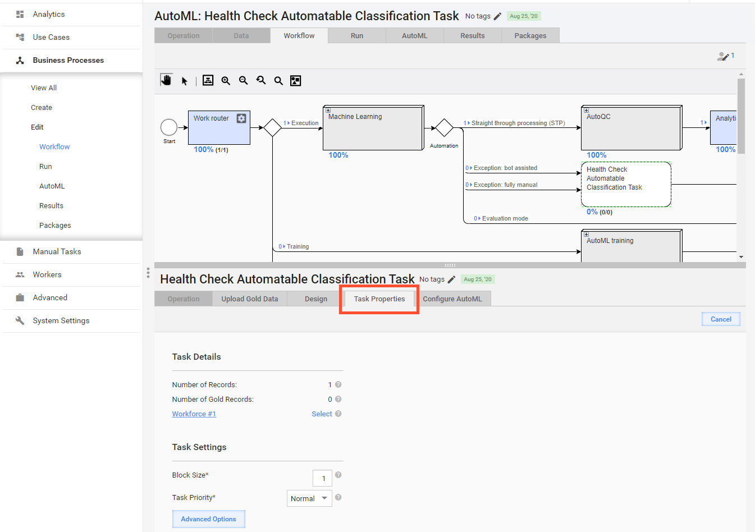Open Work router gear settings
Screen dimensions: 755x532
[241, 118]
